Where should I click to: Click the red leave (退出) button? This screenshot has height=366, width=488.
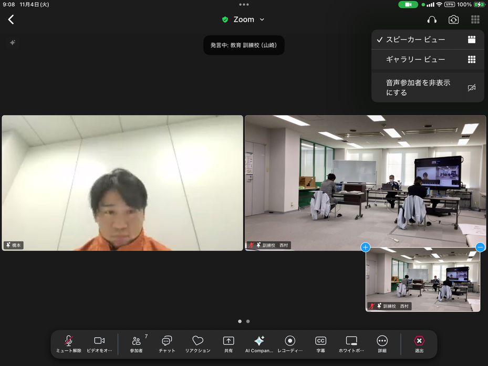[419, 344]
